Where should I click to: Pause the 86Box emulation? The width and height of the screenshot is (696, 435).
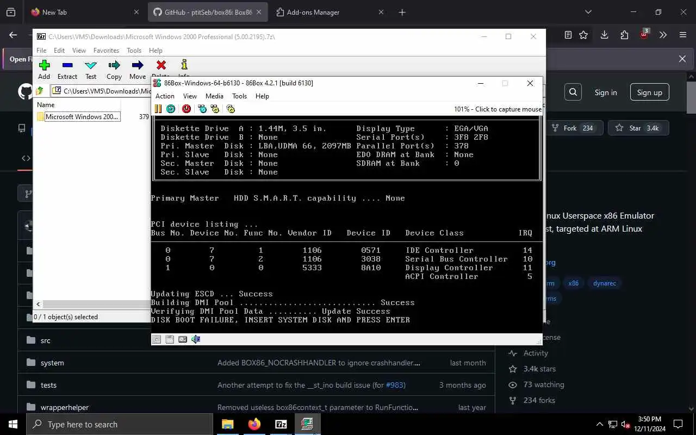coord(158,109)
